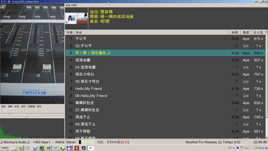Sort playlist by 位元流 column header

[258, 32]
